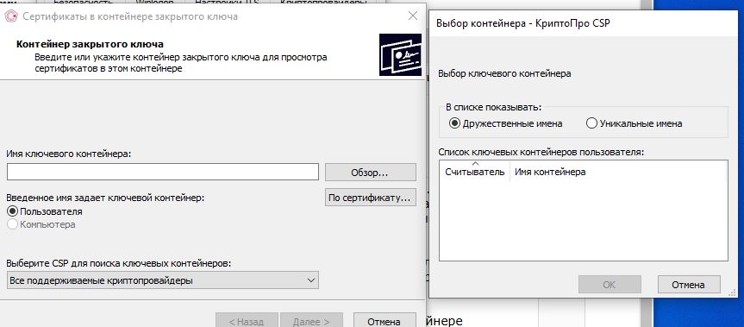Click the Обзор... button
Image resolution: width=744 pixels, height=327 pixels.
370,173
